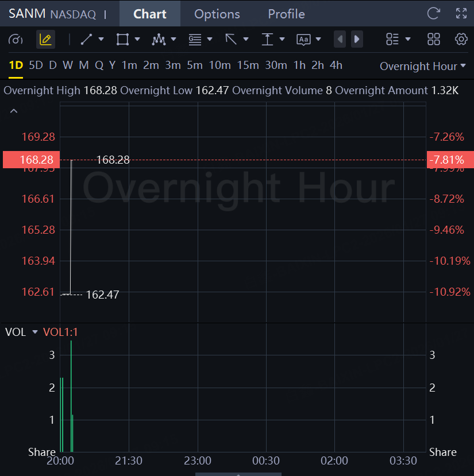Click the 162.47 low price label
This screenshot has width=474, height=476.
pos(102,295)
